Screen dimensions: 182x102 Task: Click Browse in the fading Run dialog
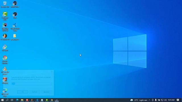click(46, 92)
